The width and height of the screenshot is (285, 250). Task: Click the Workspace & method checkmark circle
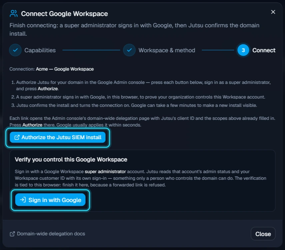click(129, 50)
